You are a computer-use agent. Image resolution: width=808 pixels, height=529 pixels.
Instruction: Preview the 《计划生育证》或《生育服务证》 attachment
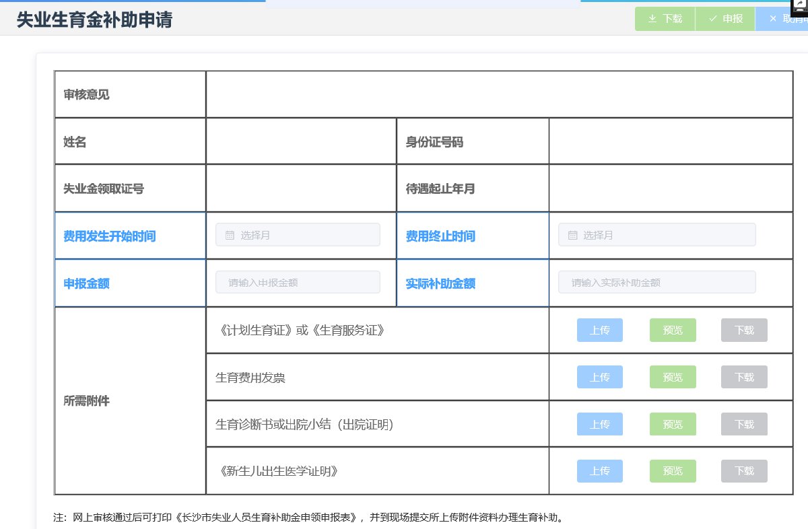673,330
